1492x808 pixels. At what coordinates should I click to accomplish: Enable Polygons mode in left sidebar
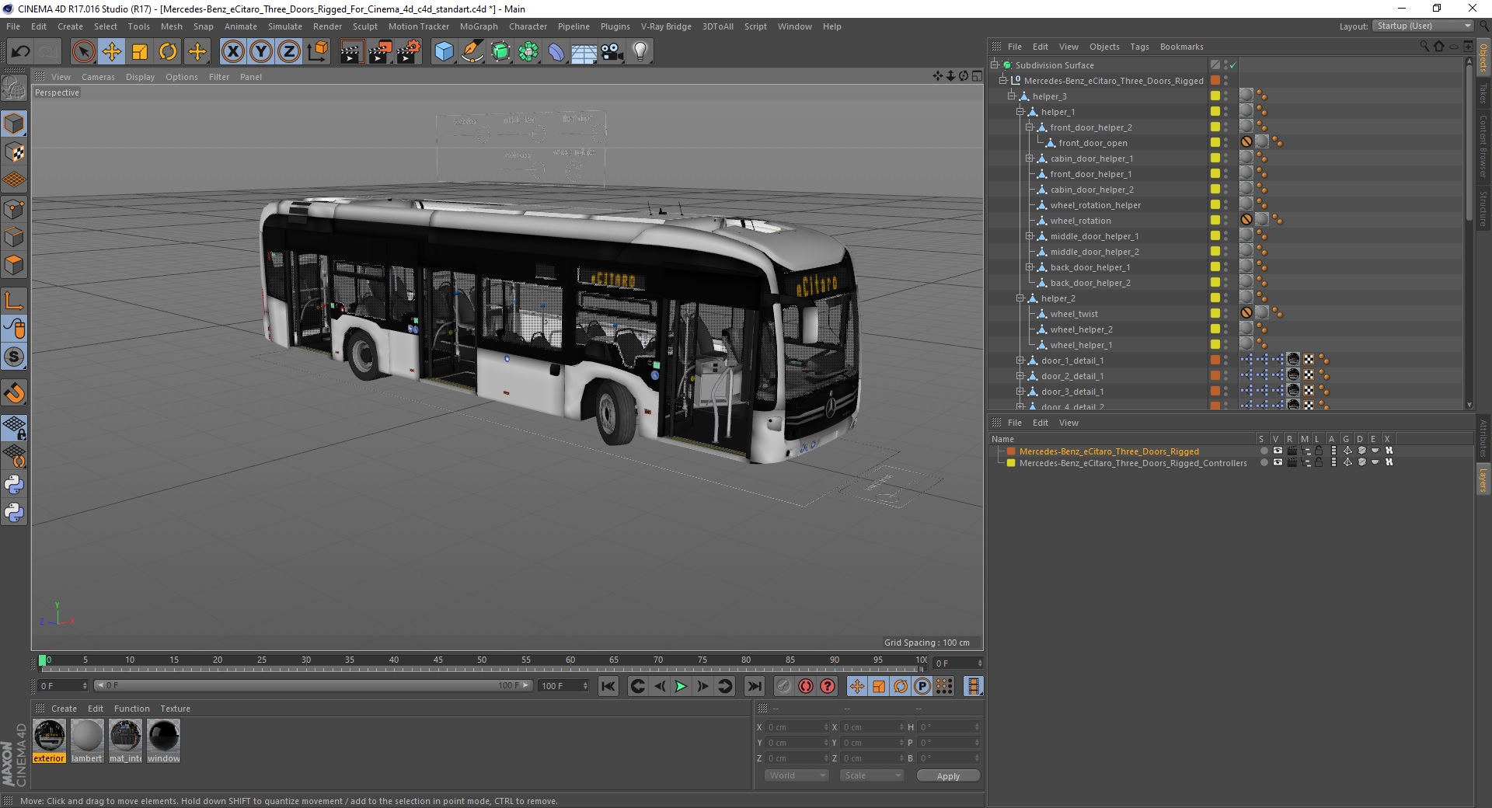click(x=14, y=265)
